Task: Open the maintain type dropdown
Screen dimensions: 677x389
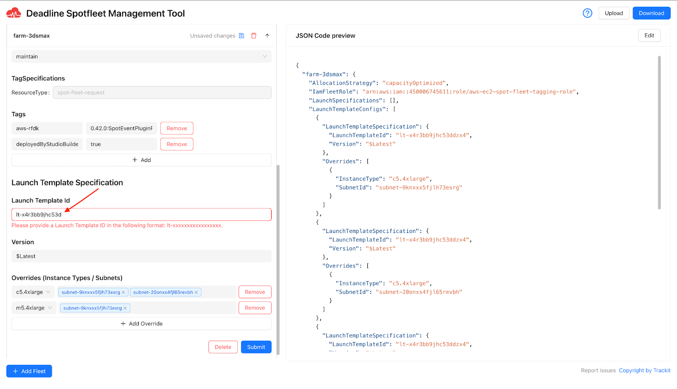Action: click(141, 57)
